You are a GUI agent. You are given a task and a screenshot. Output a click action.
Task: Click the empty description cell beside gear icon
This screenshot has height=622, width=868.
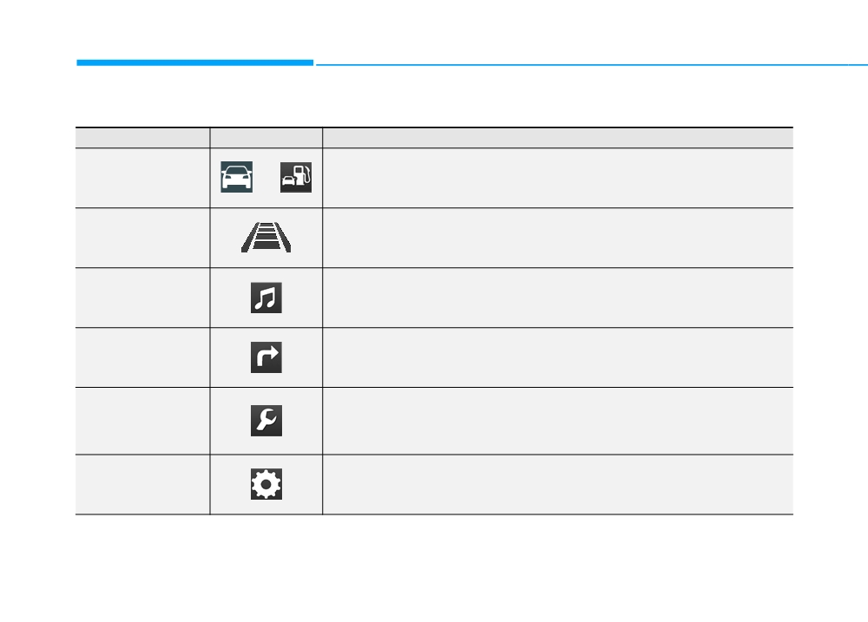558,485
